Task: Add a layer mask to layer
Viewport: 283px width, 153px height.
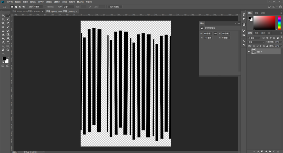Action: [x=262, y=151]
